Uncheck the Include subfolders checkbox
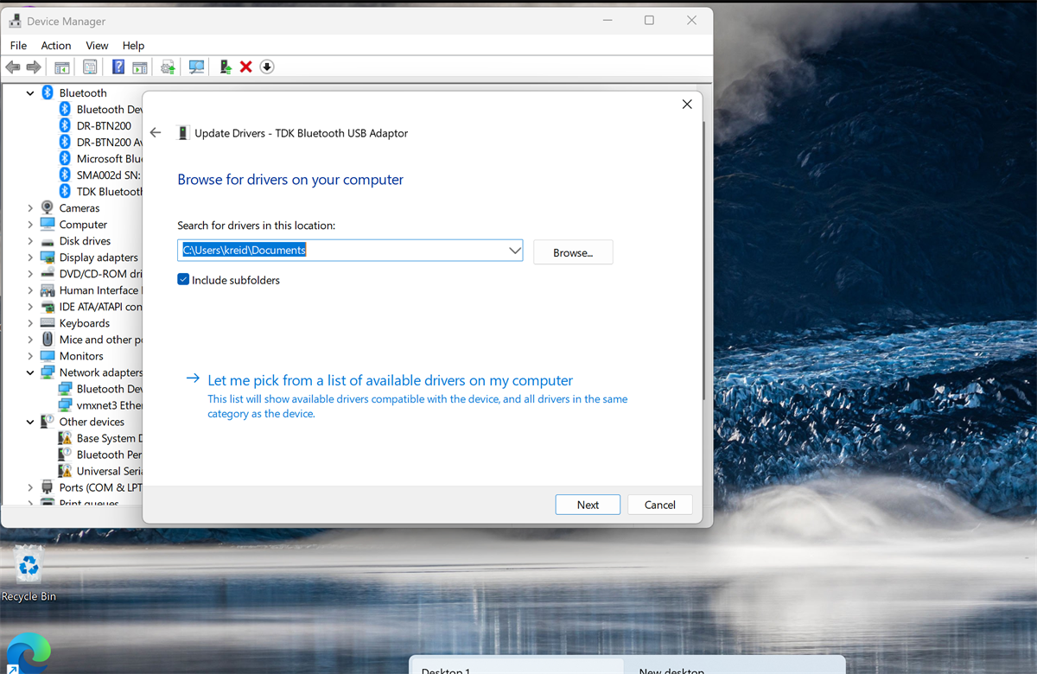The height and width of the screenshot is (674, 1037). point(183,280)
